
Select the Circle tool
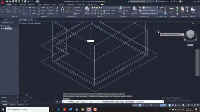click(x=14, y=10)
